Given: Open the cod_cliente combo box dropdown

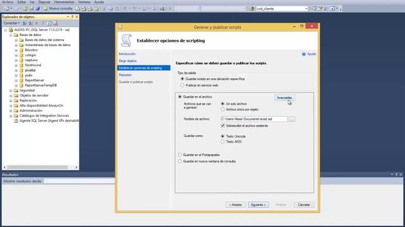Looking at the screenshot, I should [x=306, y=8].
